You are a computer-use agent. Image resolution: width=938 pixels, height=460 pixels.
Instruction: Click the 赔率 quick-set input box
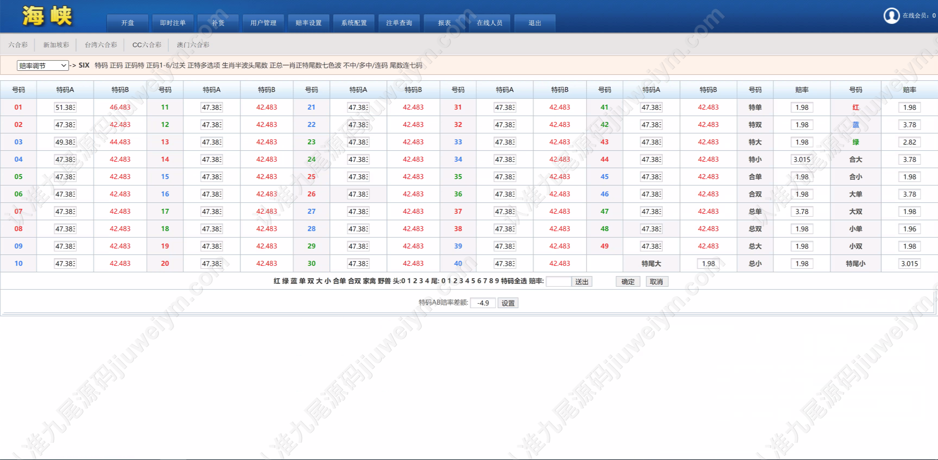point(559,282)
